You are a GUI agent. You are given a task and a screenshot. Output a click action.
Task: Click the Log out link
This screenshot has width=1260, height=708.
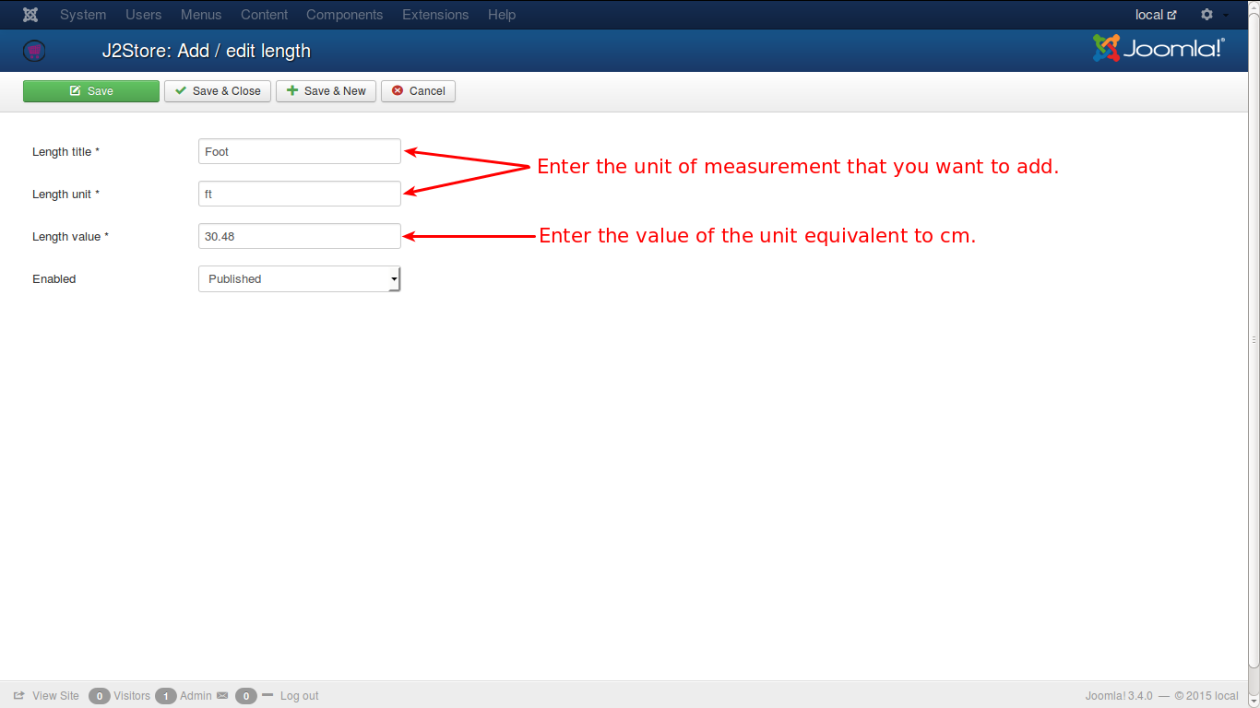click(x=299, y=696)
